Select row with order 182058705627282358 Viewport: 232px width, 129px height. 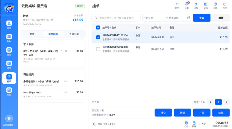[x=161, y=49]
